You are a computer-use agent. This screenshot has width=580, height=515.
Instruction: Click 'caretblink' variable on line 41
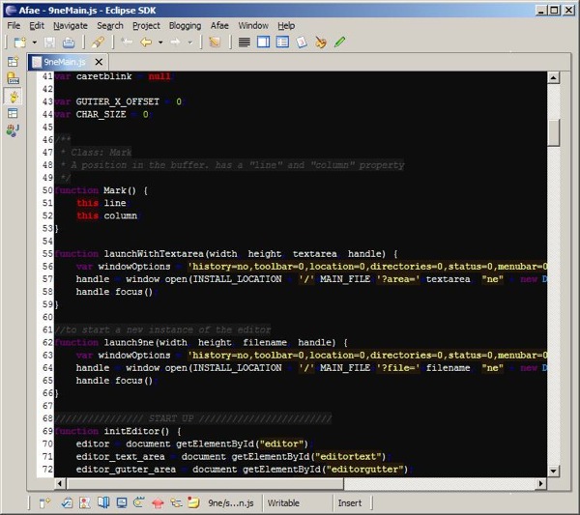[x=104, y=76]
